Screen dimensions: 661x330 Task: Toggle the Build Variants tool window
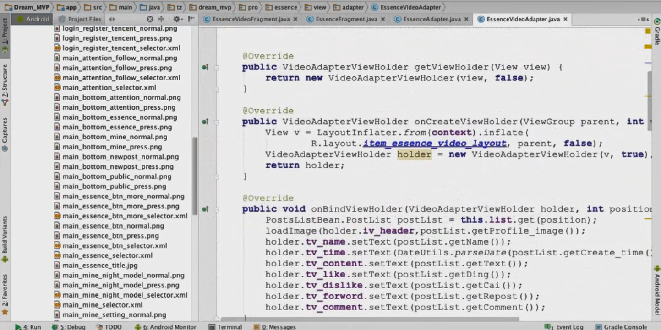click(x=5, y=239)
